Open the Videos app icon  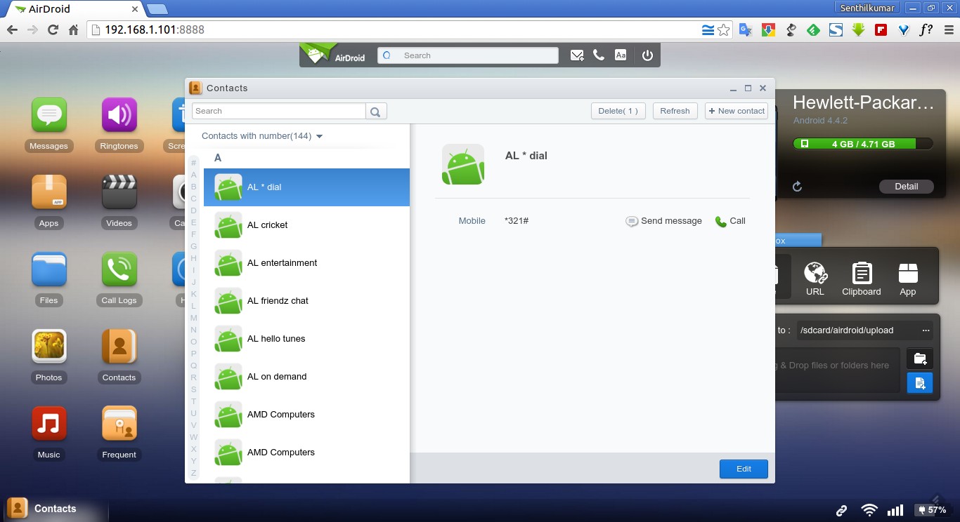tap(119, 193)
